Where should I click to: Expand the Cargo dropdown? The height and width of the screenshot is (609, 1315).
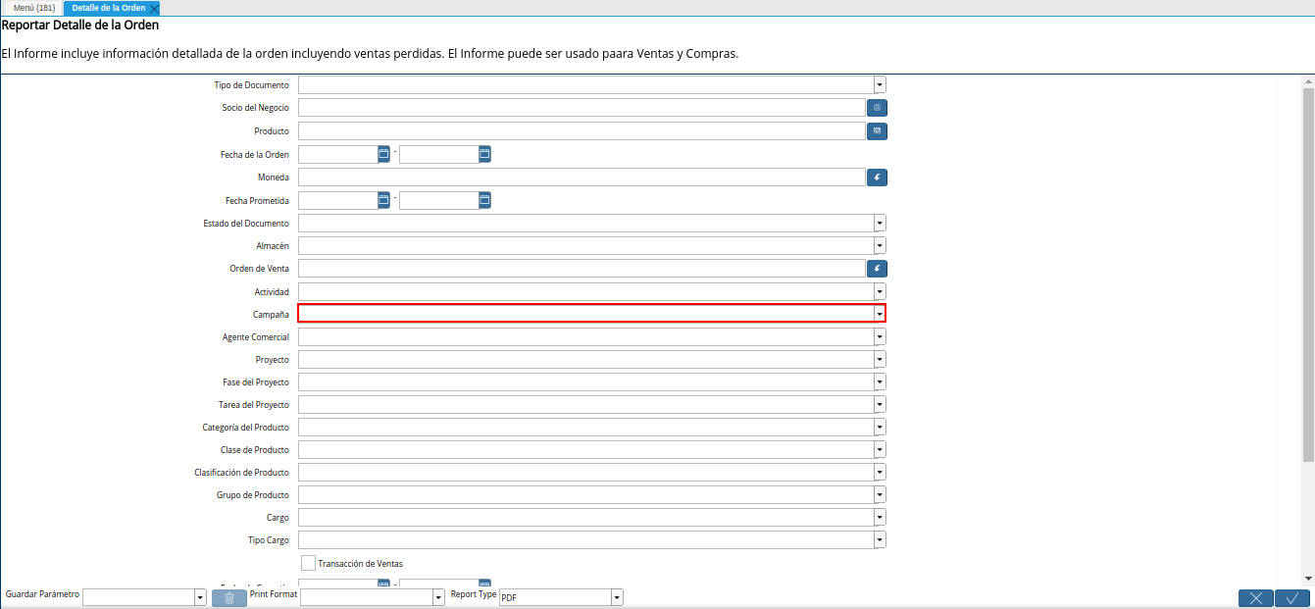880,518
